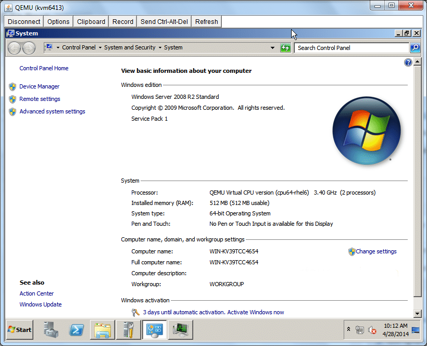Click the Help question mark icon
This screenshot has height=346, width=427.
(x=408, y=62)
